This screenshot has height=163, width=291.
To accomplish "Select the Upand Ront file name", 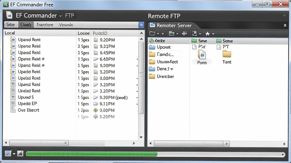I will click(29, 40).
